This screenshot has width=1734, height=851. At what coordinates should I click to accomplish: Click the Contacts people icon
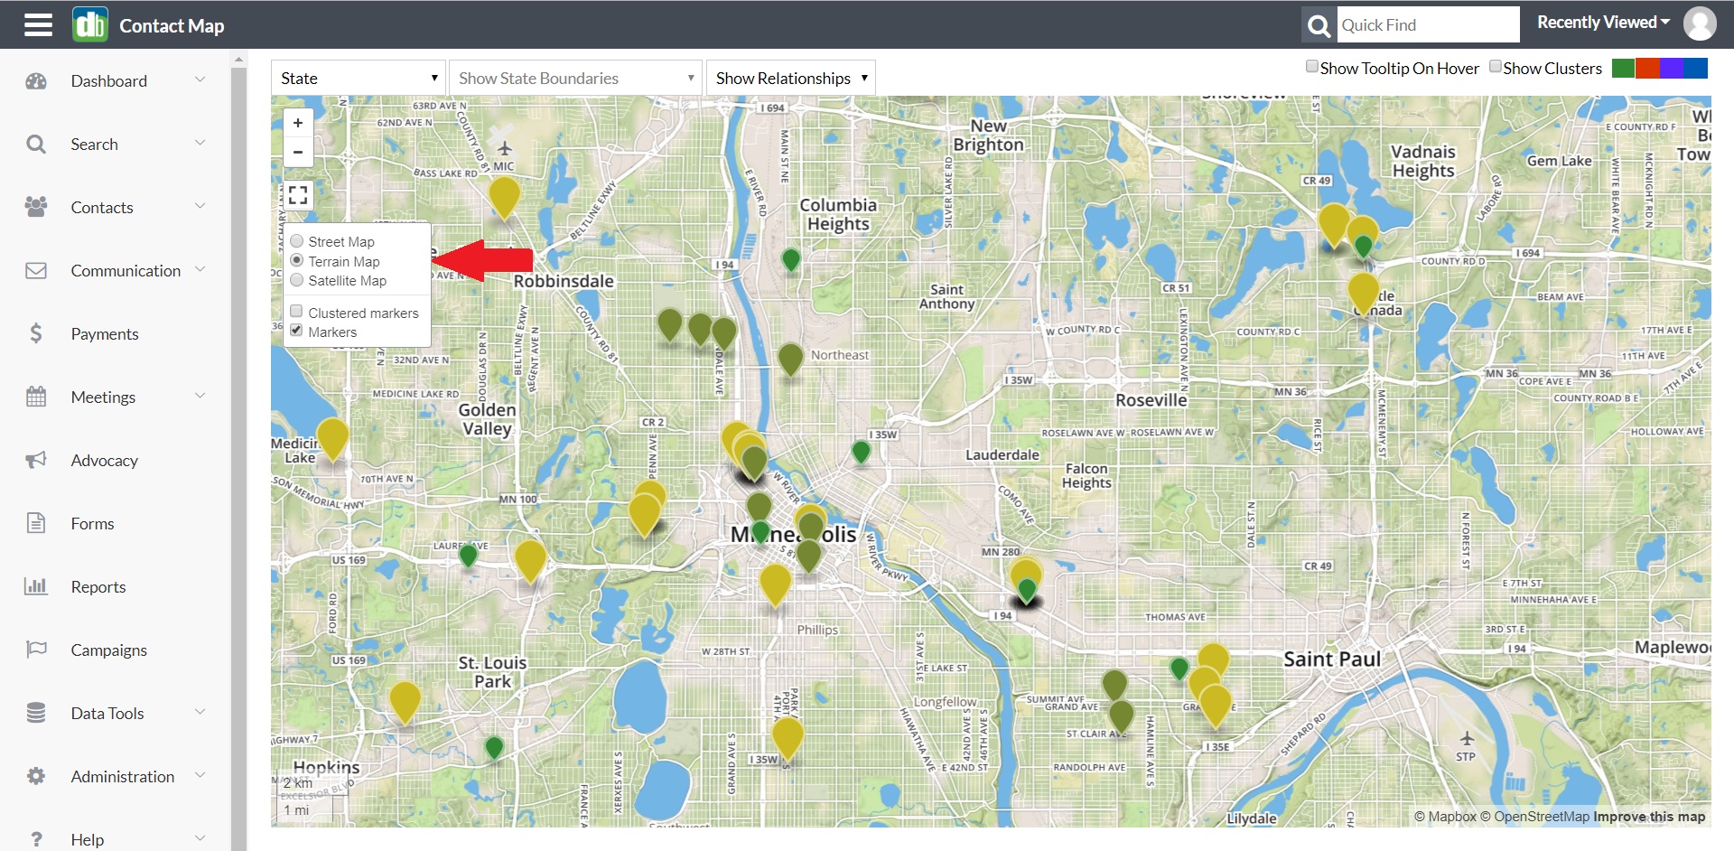tap(36, 207)
